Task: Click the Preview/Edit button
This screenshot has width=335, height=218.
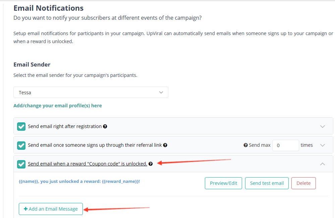Action: [223, 183]
